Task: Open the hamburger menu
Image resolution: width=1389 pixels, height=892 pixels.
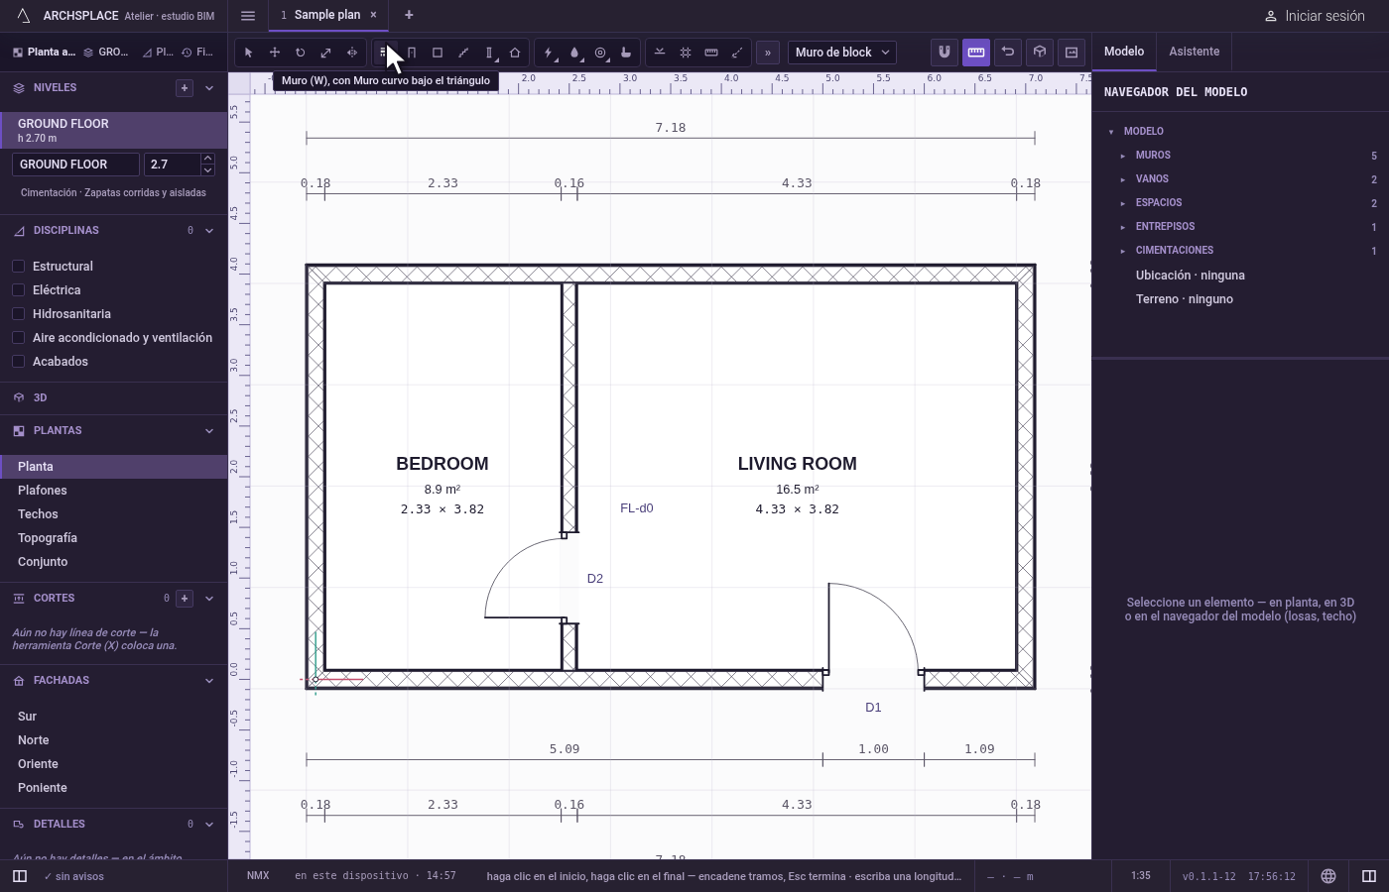Action: [x=248, y=16]
